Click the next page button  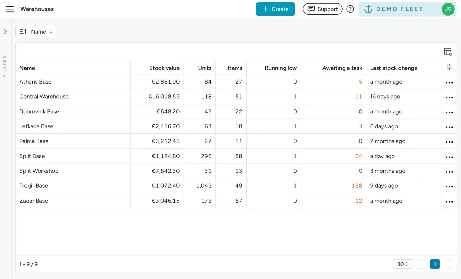point(448,264)
